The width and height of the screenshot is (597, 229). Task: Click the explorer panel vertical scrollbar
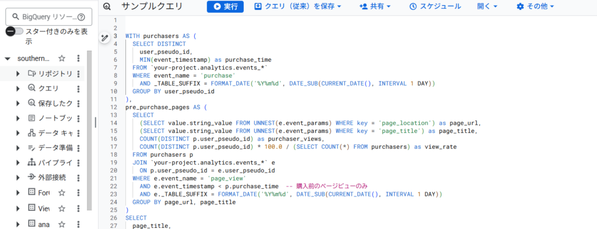(x=89, y=131)
